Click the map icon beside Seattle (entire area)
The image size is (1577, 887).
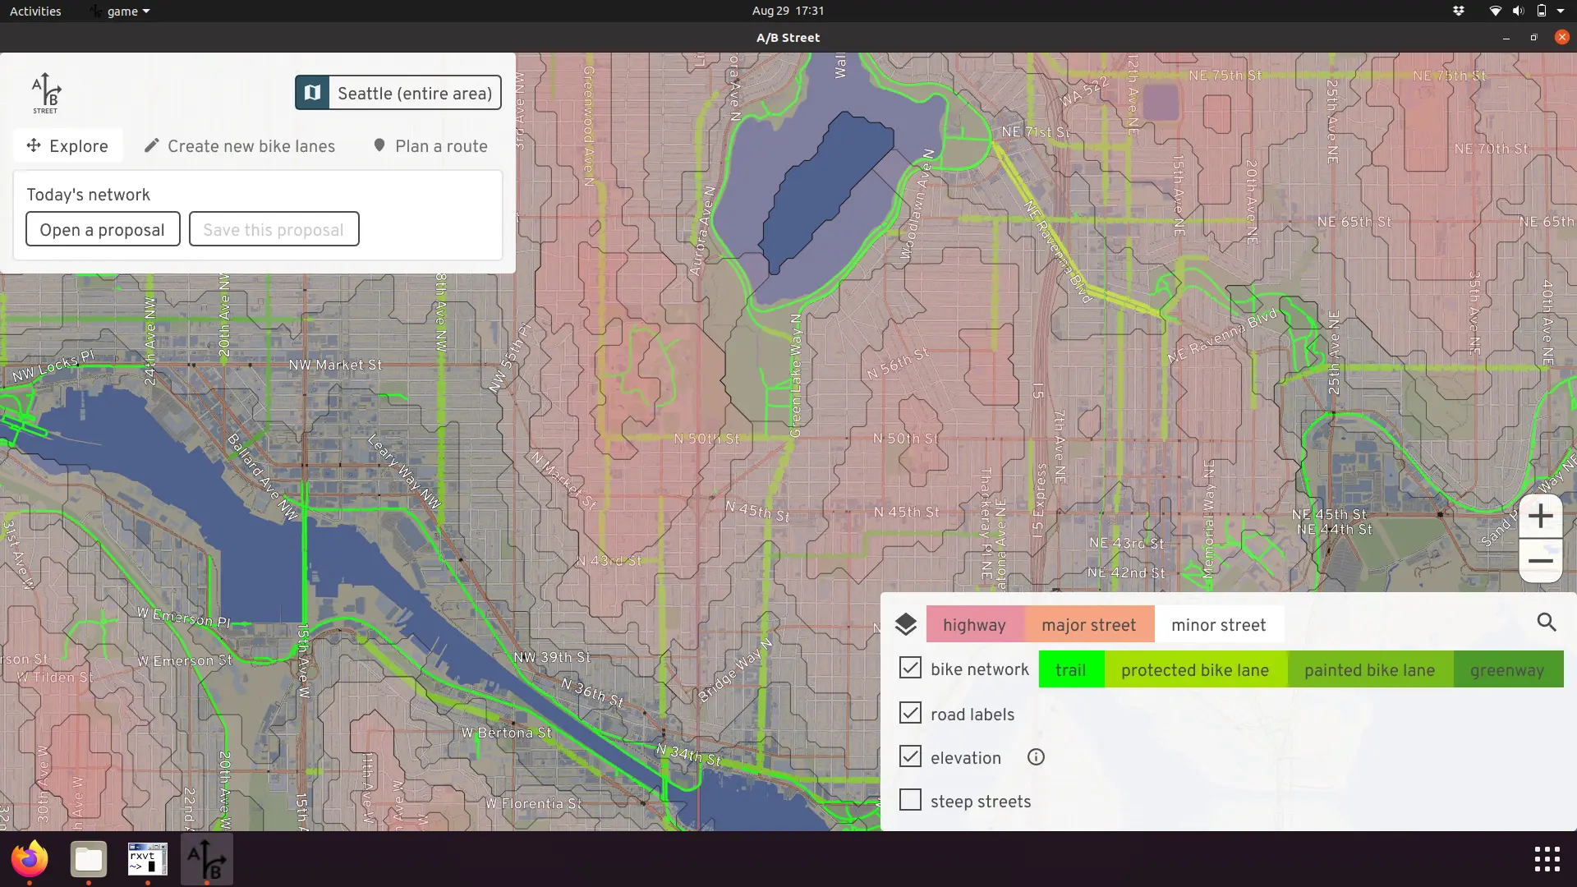(313, 93)
